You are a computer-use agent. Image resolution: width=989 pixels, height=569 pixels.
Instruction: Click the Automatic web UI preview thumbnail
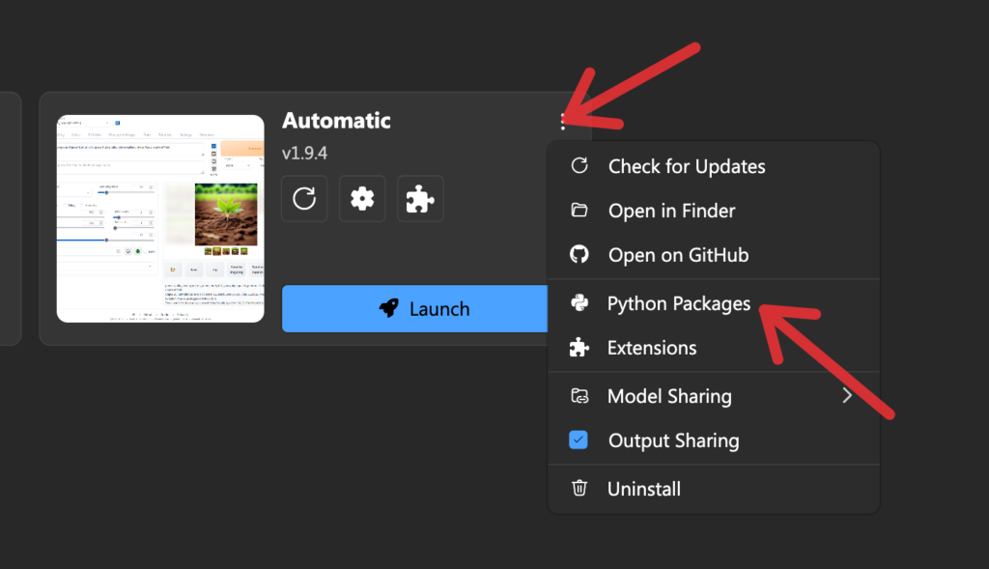160,218
